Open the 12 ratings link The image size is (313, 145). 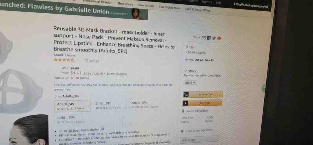[x=91, y=60]
